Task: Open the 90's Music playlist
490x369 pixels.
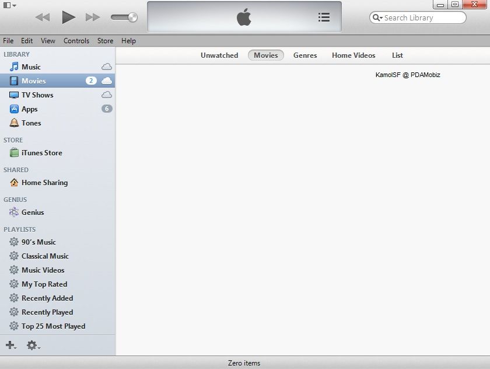Action: (58, 242)
